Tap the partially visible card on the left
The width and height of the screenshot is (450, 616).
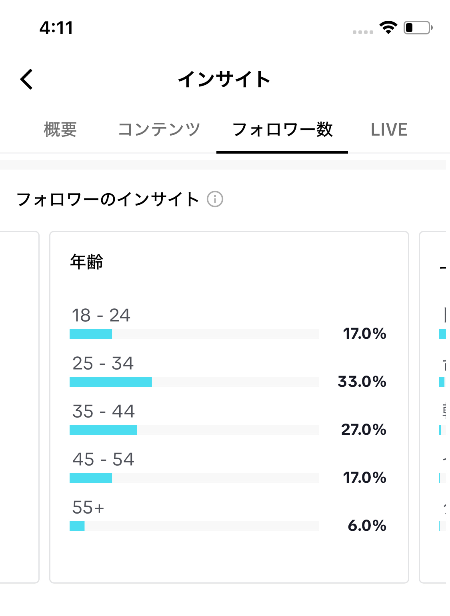pos(19,406)
